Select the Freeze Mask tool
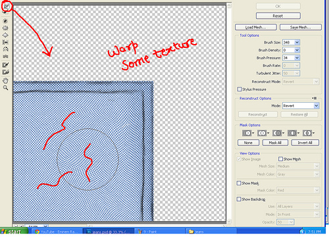 [5, 65]
